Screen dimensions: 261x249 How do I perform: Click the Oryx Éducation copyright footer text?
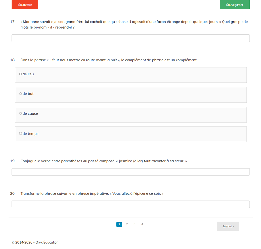coord(35,242)
